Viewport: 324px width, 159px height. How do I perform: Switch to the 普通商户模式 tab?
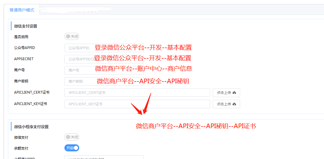pyautogui.click(x=22, y=10)
